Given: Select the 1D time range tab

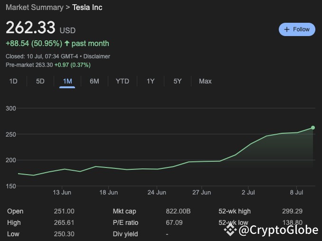Looking at the screenshot, I should click(x=13, y=81).
